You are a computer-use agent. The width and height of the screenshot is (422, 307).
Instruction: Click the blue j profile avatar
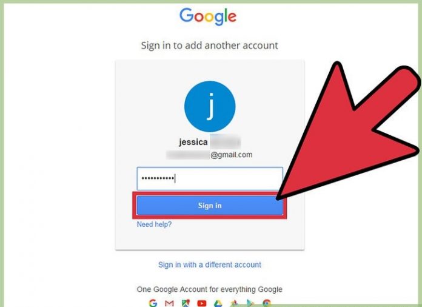coord(210,106)
